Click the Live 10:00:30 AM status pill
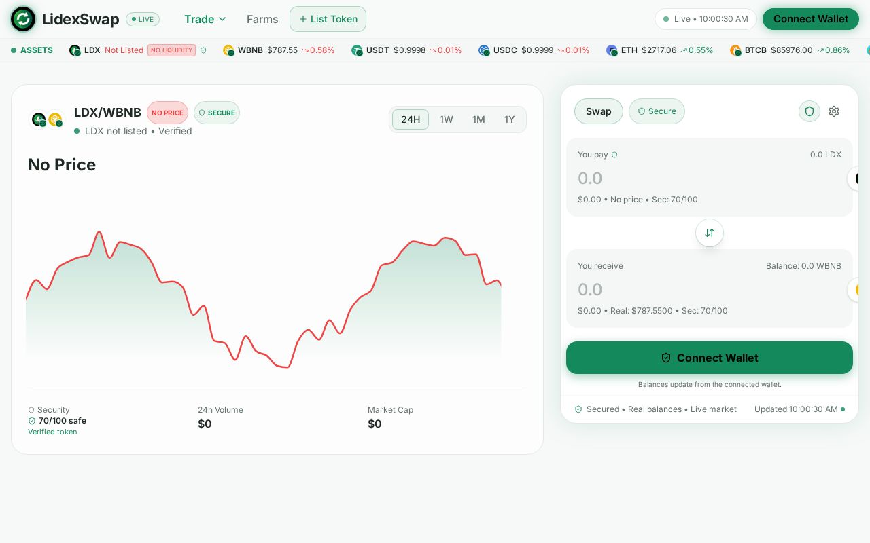870x543 pixels. pos(706,19)
